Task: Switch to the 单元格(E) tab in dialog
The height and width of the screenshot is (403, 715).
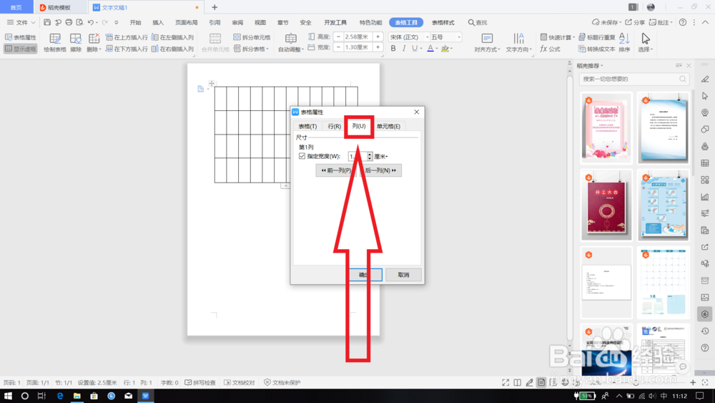Action: 388,127
